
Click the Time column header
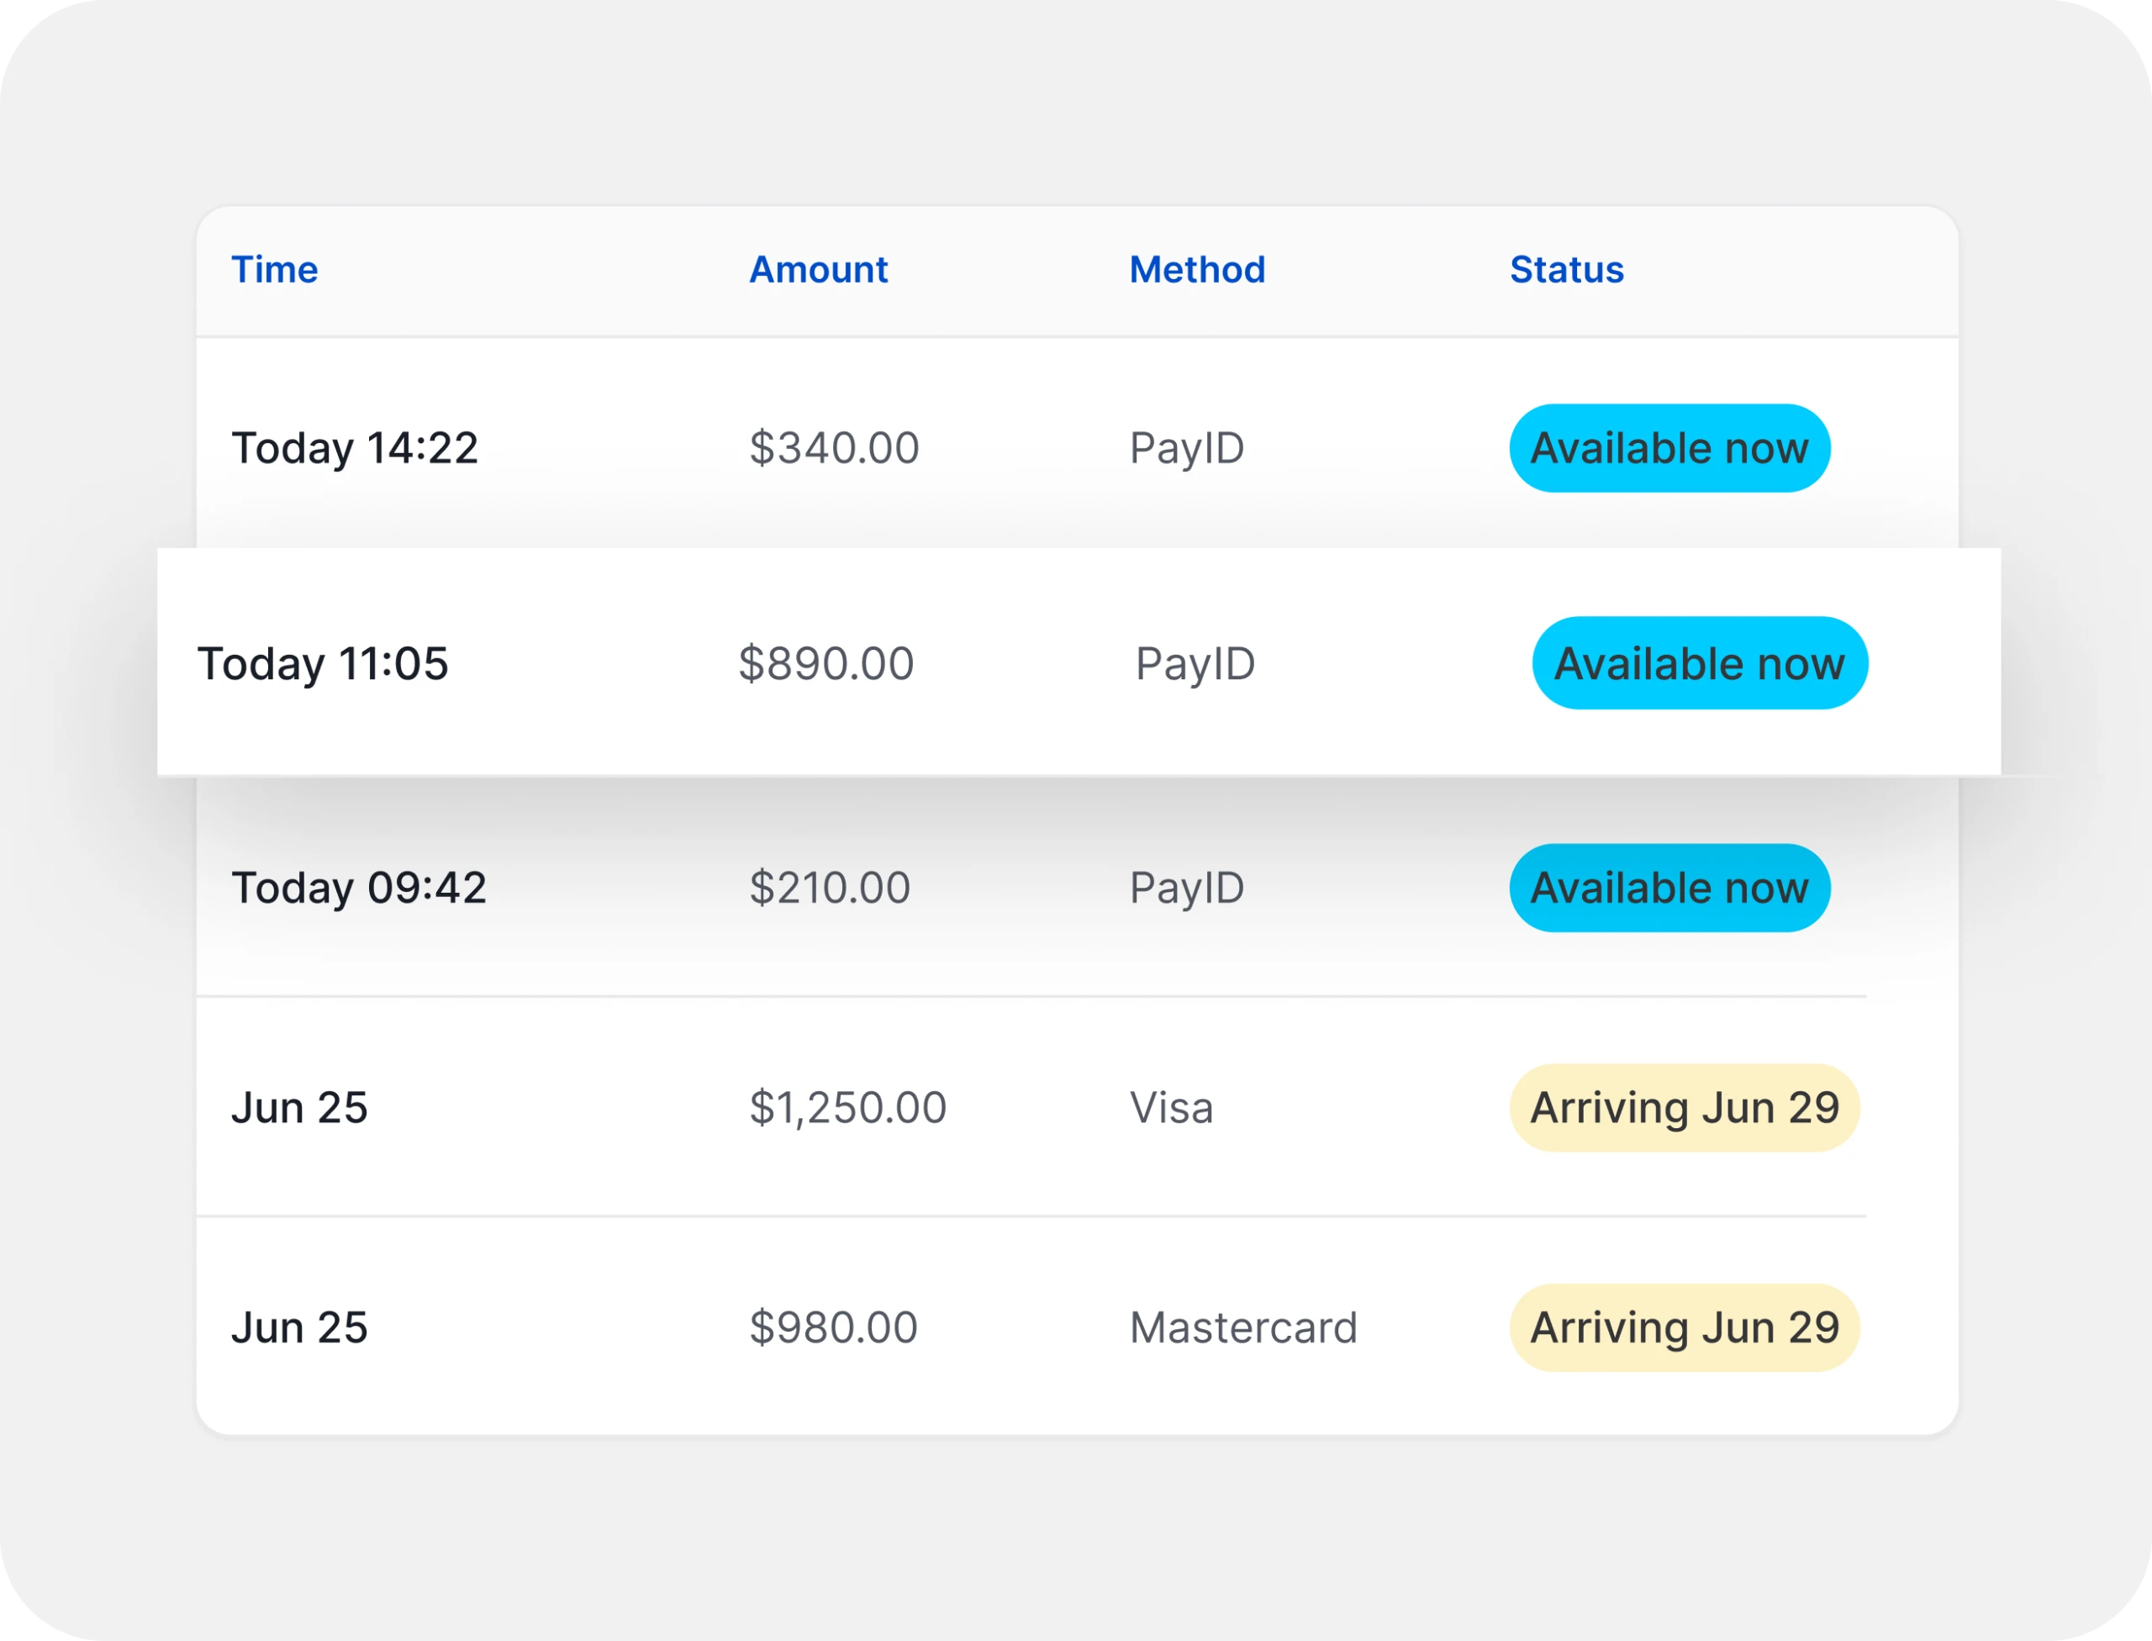pyautogui.click(x=273, y=270)
